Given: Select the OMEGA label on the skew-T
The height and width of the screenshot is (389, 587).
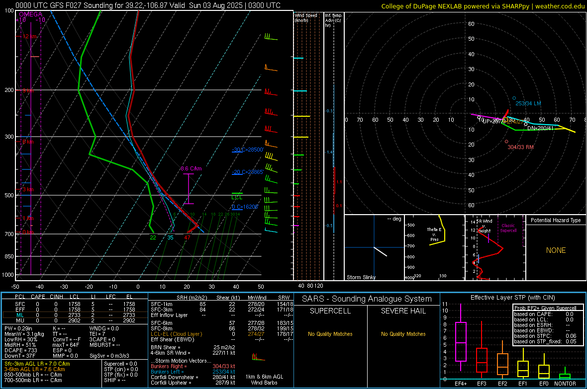Looking at the screenshot, I should click(30, 14).
